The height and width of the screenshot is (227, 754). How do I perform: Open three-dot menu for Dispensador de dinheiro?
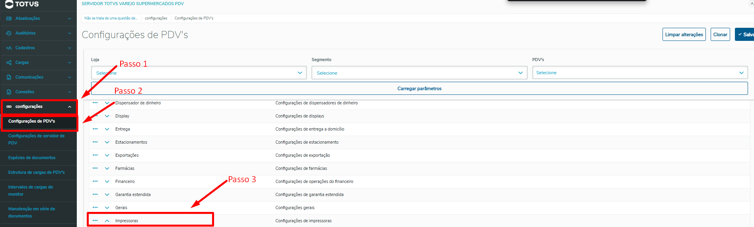[x=95, y=102]
